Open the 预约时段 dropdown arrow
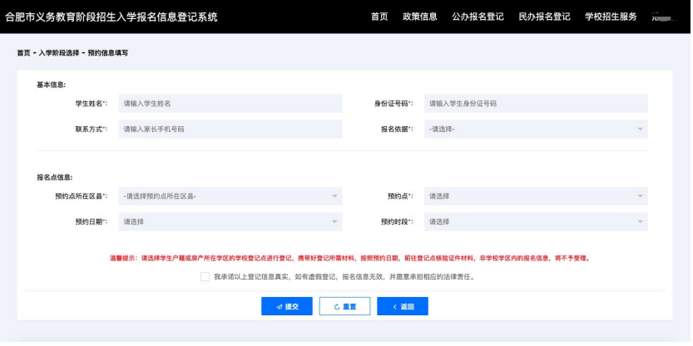 640,222
